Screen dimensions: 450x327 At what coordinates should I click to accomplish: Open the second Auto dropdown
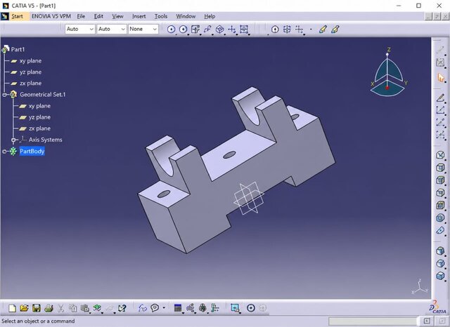tap(112, 29)
